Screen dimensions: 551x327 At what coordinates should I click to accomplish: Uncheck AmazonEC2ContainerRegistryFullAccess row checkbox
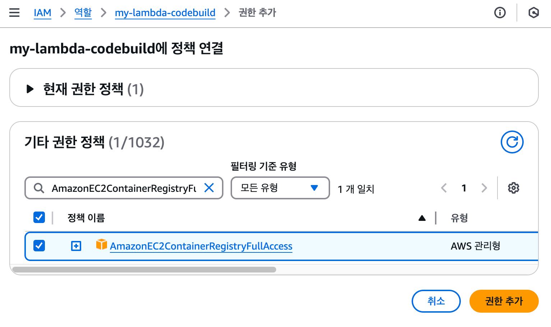point(39,246)
